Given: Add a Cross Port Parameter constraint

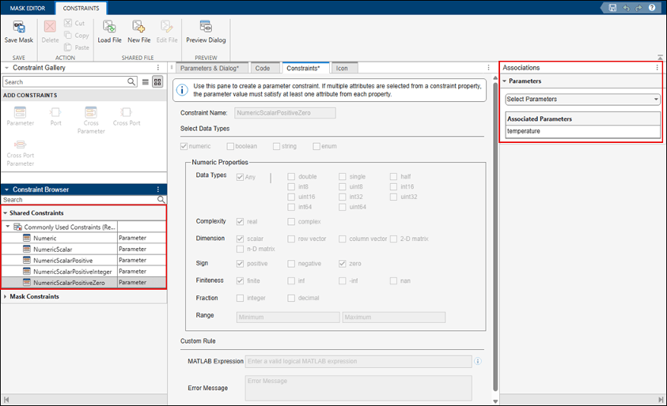Looking at the screenshot, I should tap(20, 153).
